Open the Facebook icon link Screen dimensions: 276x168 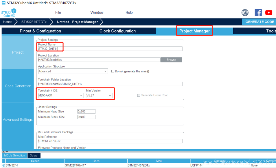click(x=258, y=13)
